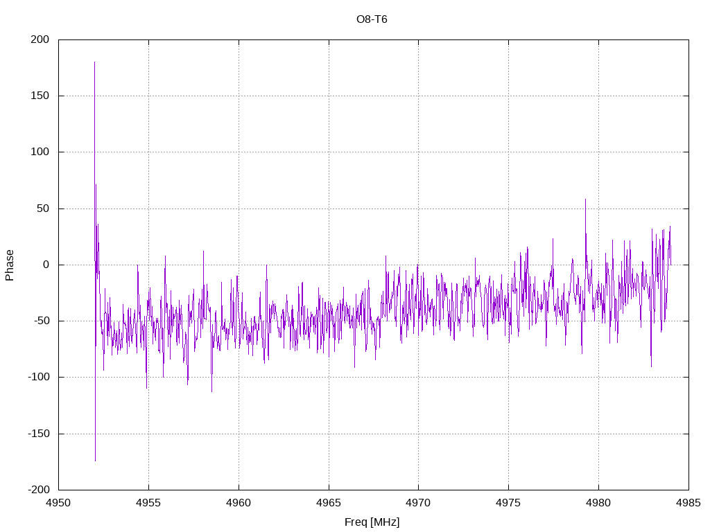710x532 pixels.
Task: Click the Freq [MHz] x-axis label
Action: [x=372, y=522]
